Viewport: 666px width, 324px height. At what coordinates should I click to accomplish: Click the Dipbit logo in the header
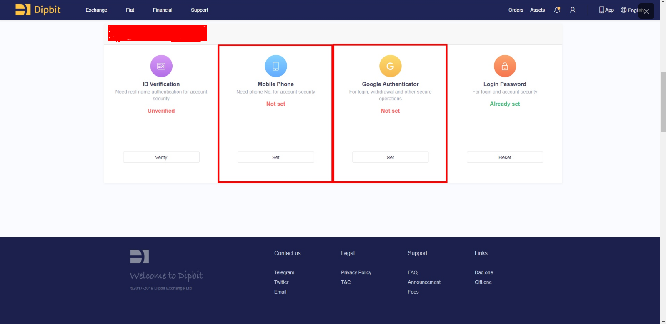coord(38,10)
